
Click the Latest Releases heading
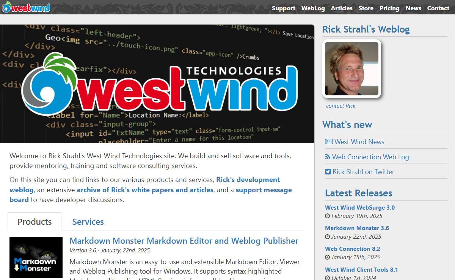click(358, 193)
